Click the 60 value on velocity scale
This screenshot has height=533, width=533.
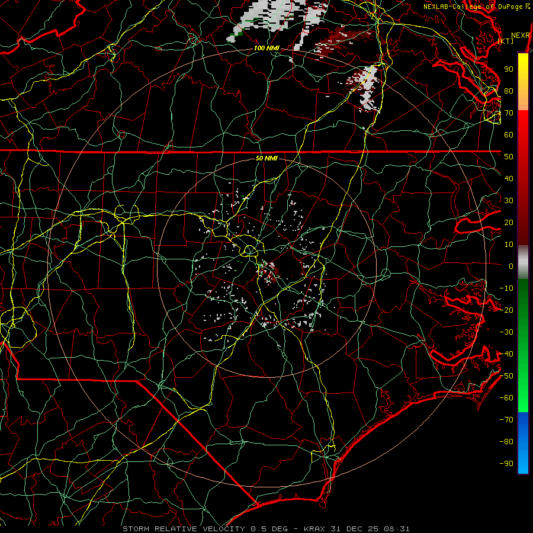(509, 135)
